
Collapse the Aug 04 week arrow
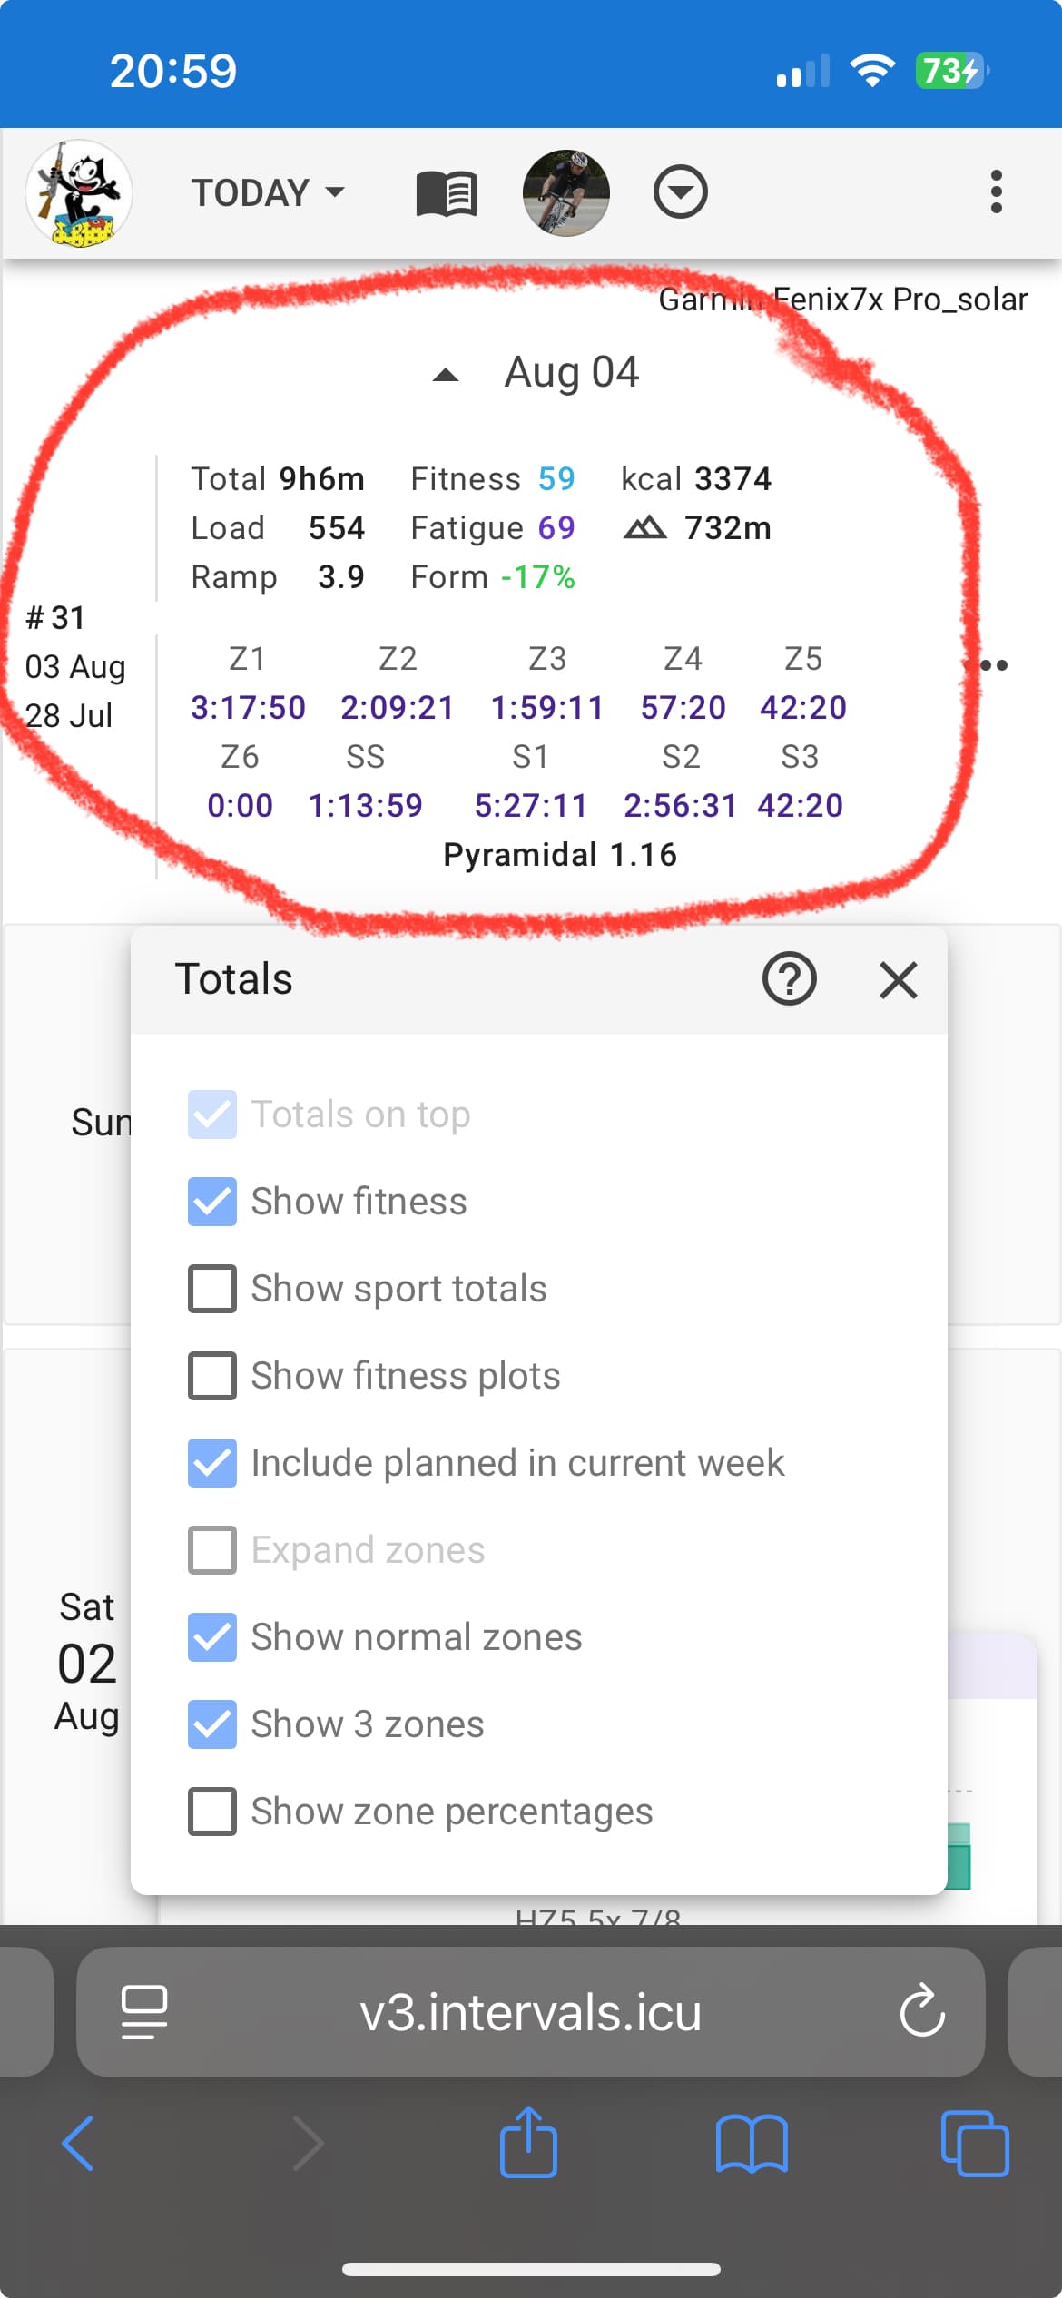click(x=446, y=375)
